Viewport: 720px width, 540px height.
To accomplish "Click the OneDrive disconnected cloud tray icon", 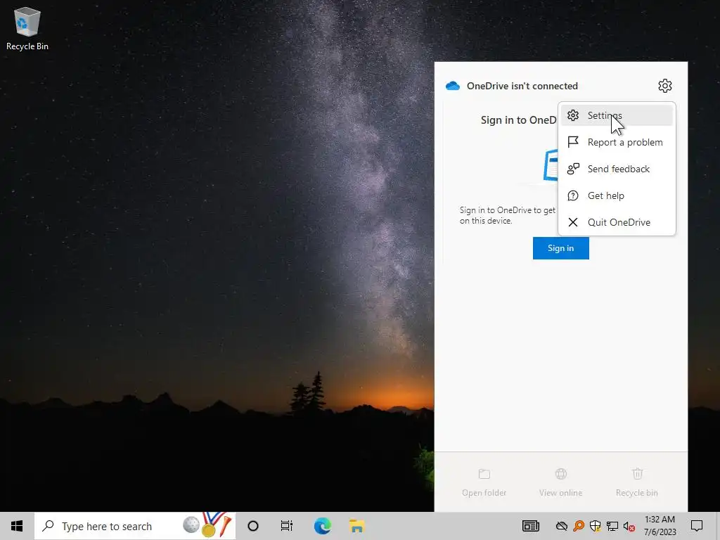I will click(561, 526).
